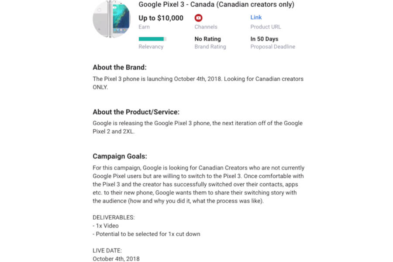393x262 pixels.
Task: Click the red YouTube channel icon
Action: tap(199, 18)
